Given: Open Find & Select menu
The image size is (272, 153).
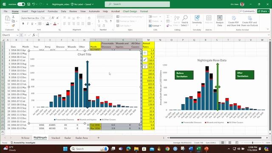Looking at the screenshot, I should 185,21.
